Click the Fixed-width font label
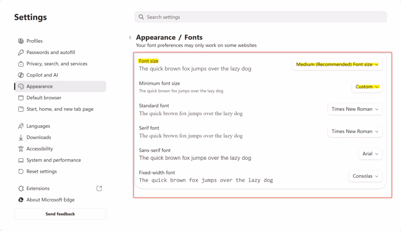Screen dimensions: 401x231 coord(157,173)
